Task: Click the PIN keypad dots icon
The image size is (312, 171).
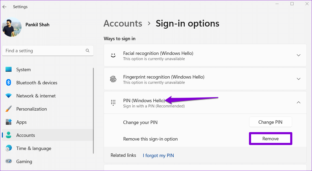Action: click(113, 102)
